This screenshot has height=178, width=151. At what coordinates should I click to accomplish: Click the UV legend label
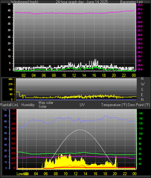coord(82,105)
